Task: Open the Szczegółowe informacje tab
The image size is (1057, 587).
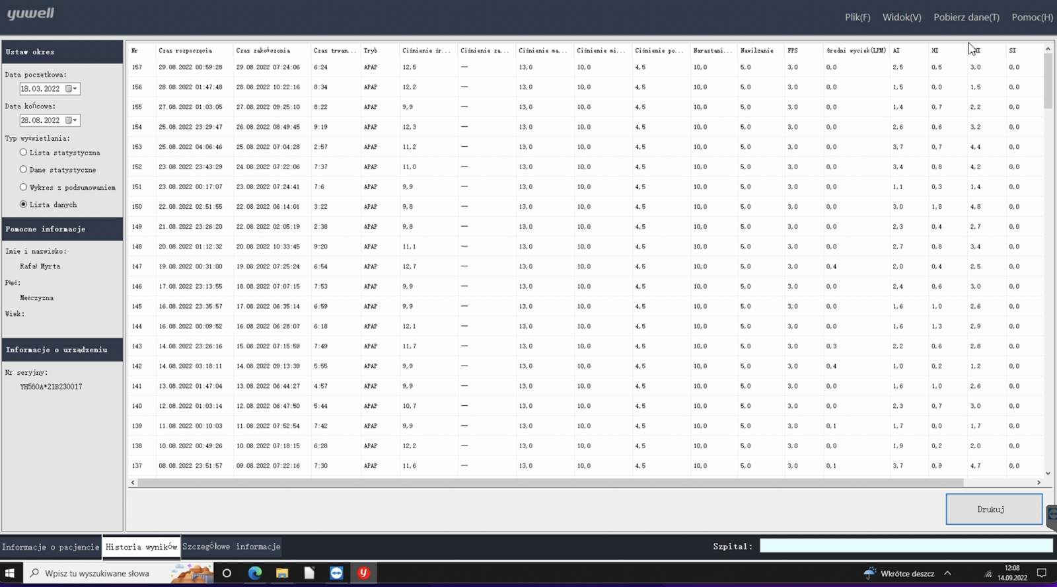Action: pos(231,547)
